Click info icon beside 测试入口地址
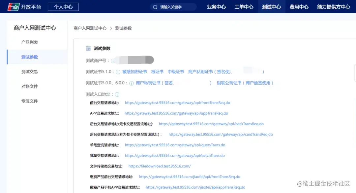 117,94
